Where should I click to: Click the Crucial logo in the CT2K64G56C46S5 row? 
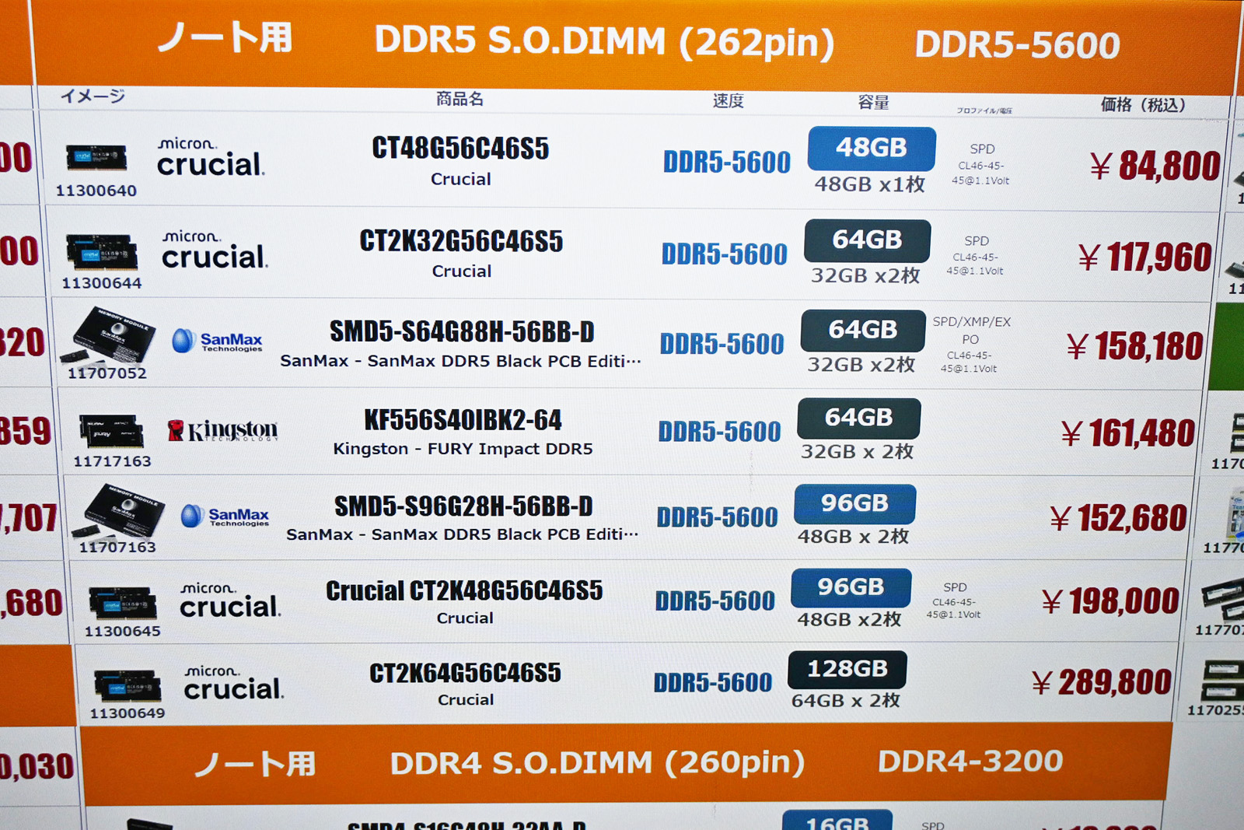pos(234,682)
